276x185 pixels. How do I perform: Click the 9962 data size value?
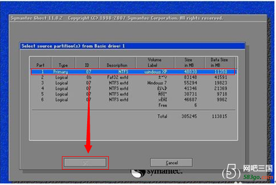[x=222, y=100]
